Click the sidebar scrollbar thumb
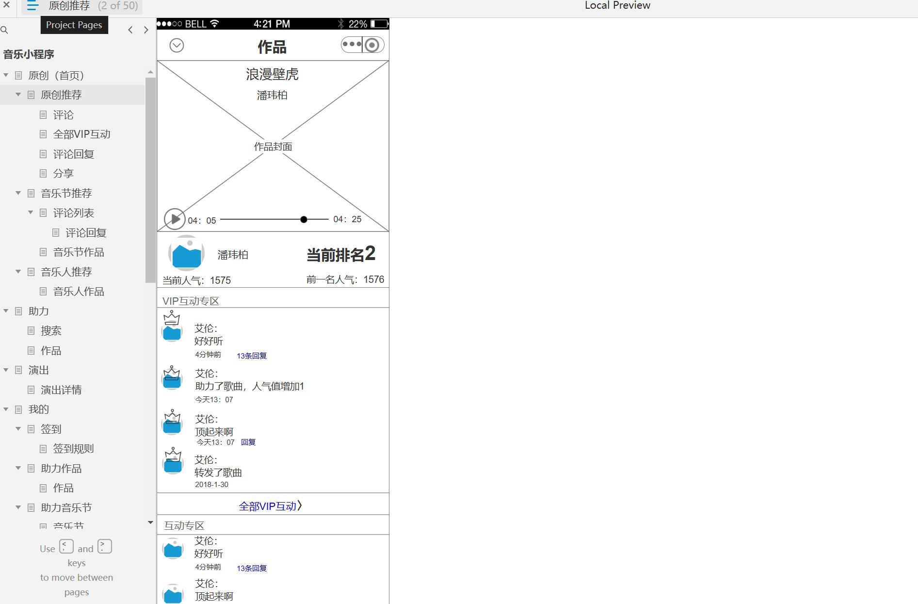 [150, 180]
